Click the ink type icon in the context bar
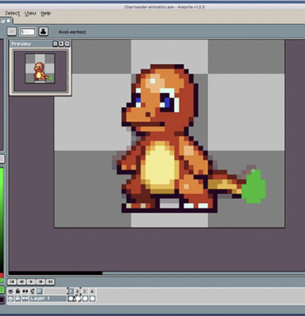 click(44, 32)
